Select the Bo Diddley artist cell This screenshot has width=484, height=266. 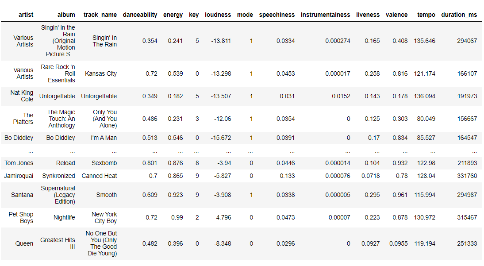pos(19,138)
